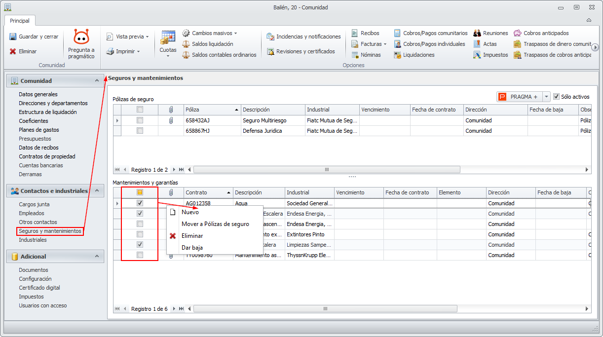Open Cargos junta in the sidebar

coord(34,204)
